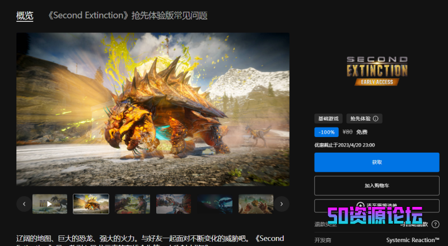
Task: Select the sixth thumbnail at carousel end
Action: (256, 204)
